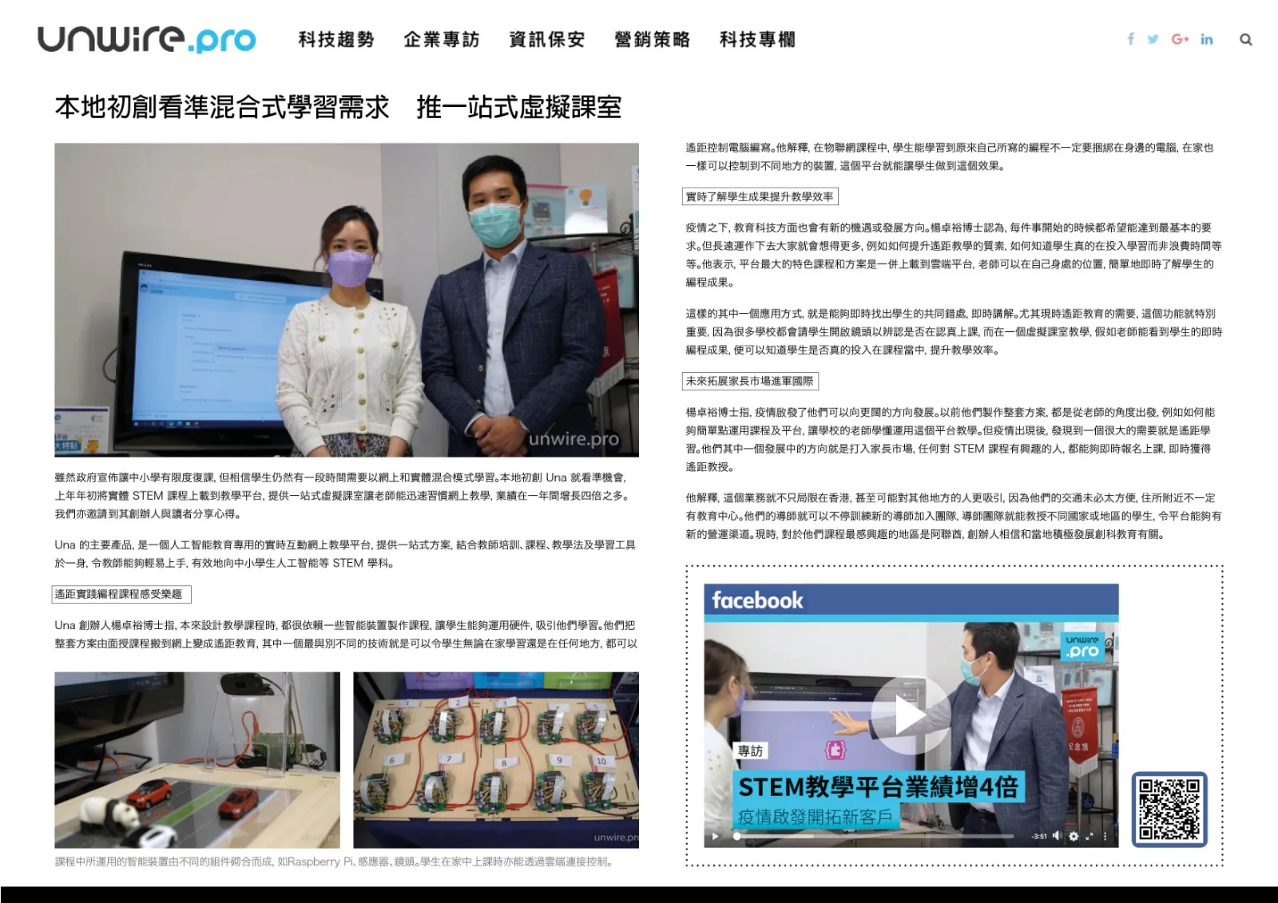
Task: Click the photo caption mentioning Raspberry Pi
Action: [334, 861]
